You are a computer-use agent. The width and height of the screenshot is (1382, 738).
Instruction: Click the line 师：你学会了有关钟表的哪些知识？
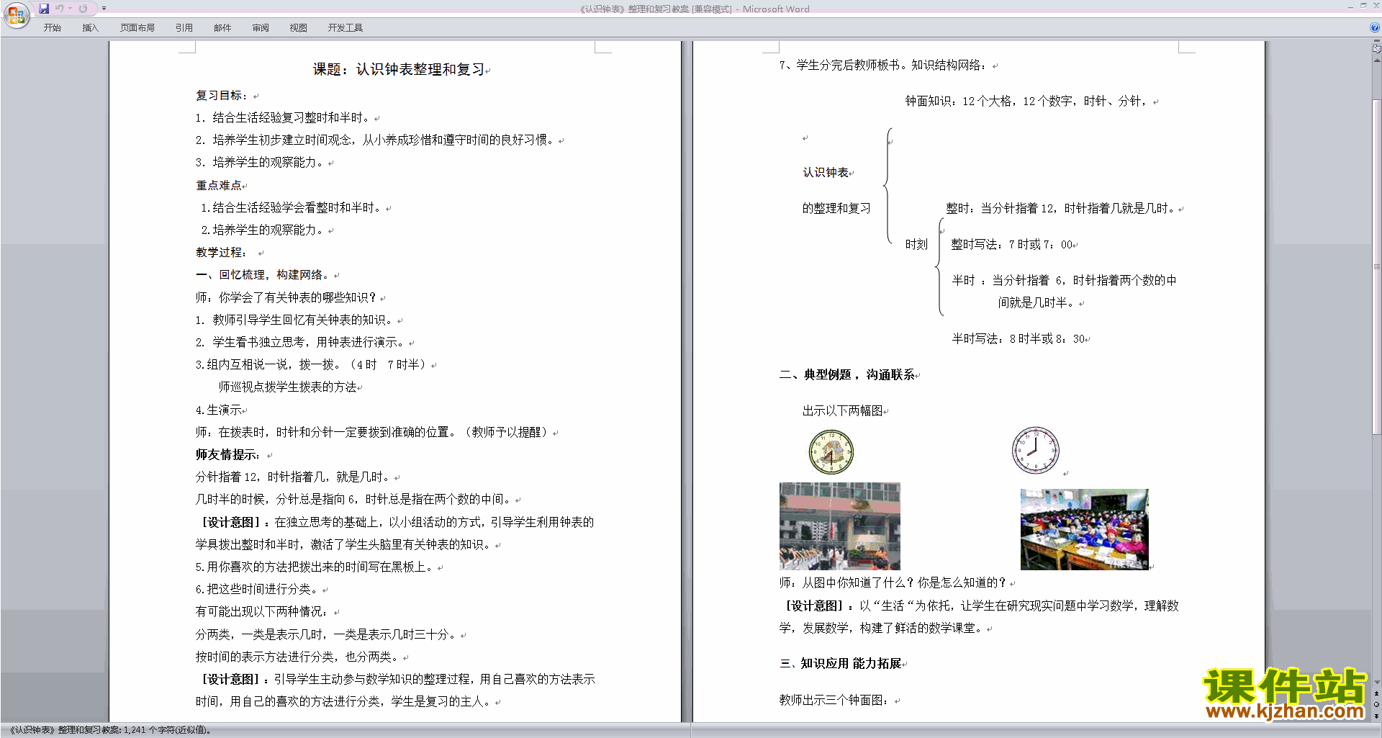286,297
